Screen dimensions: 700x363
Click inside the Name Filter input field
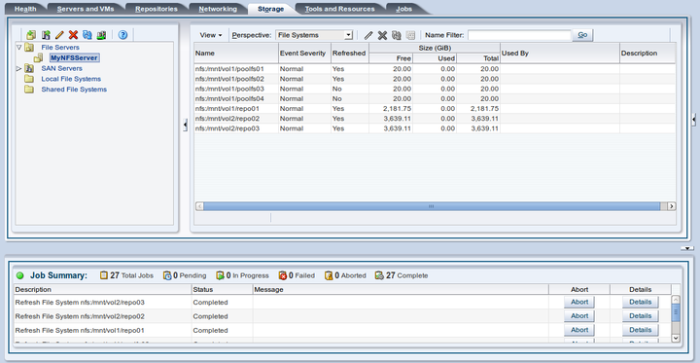(x=519, y=35)
